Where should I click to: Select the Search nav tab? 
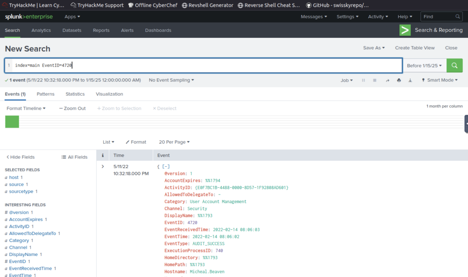click(12, 31)
